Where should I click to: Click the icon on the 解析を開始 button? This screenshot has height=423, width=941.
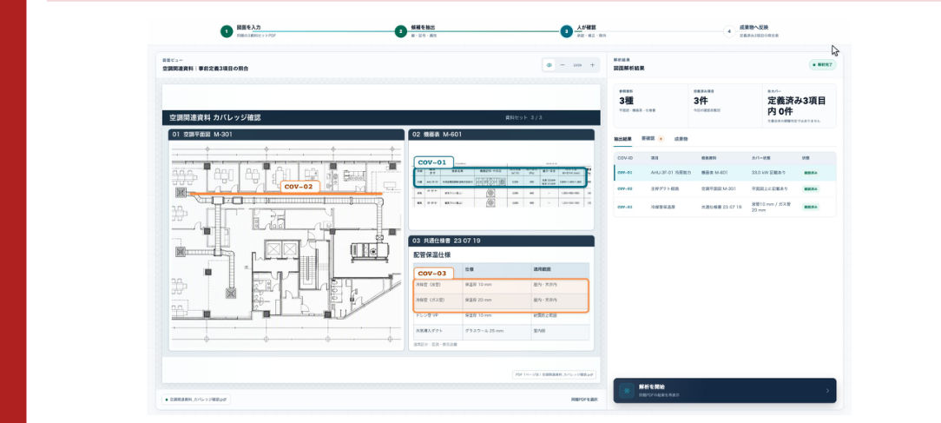coord(627,391)
